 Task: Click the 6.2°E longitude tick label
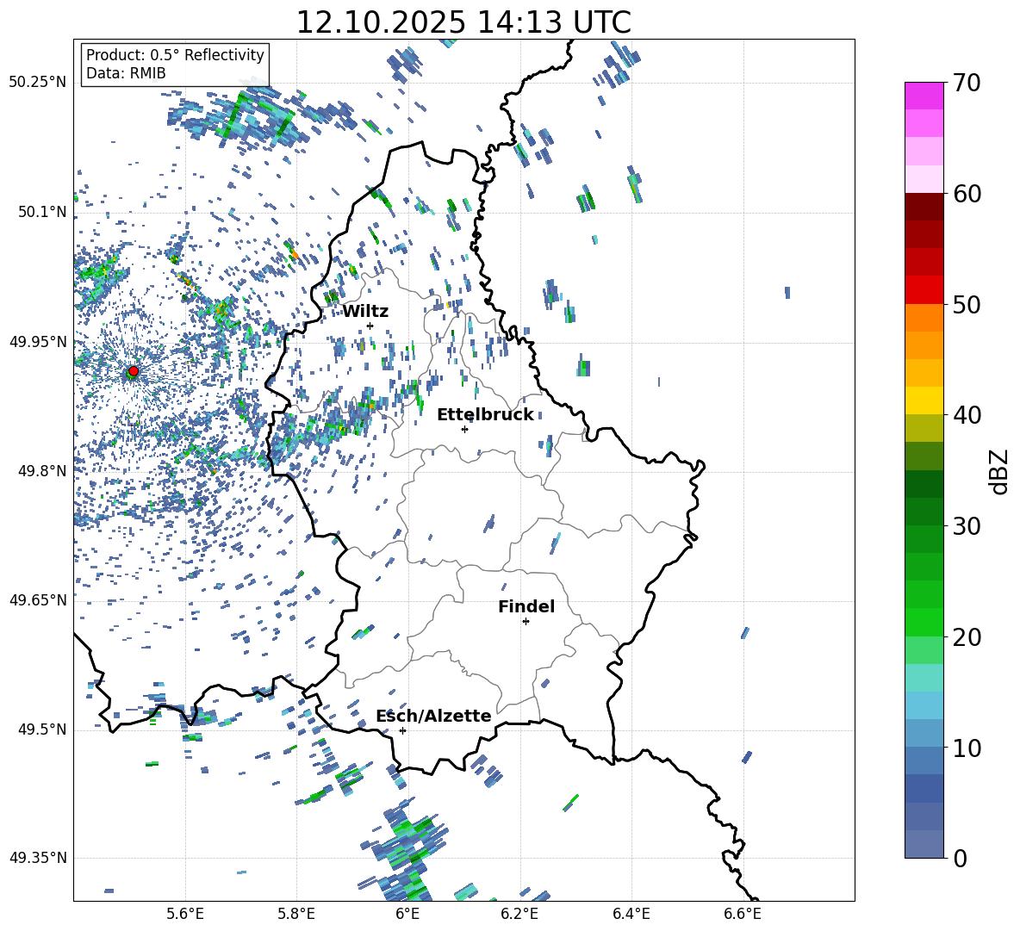pos(519,913)
